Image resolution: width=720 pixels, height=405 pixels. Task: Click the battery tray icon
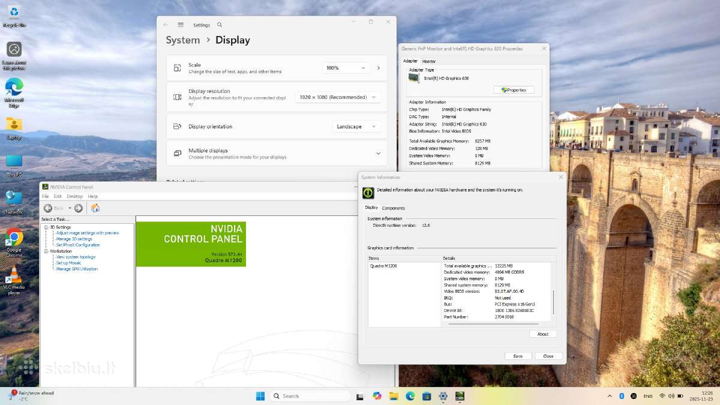tap(680, 396)
